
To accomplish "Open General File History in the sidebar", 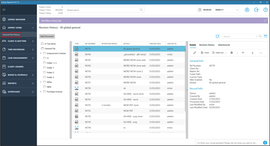I will coord(11,35).
